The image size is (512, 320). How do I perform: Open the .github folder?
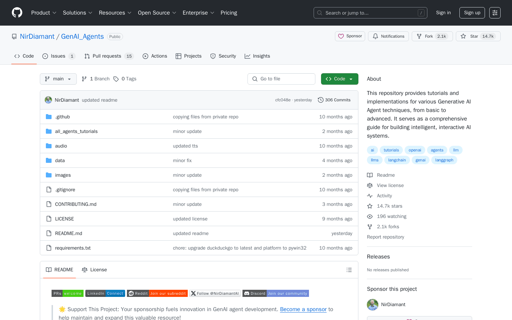(x=62, y=117)
